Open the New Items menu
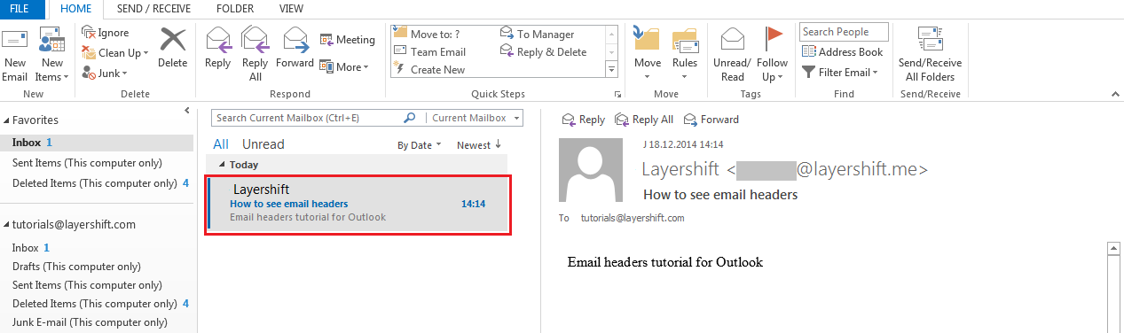Viewport: 1124px width, 333px height. pos(52,55)
